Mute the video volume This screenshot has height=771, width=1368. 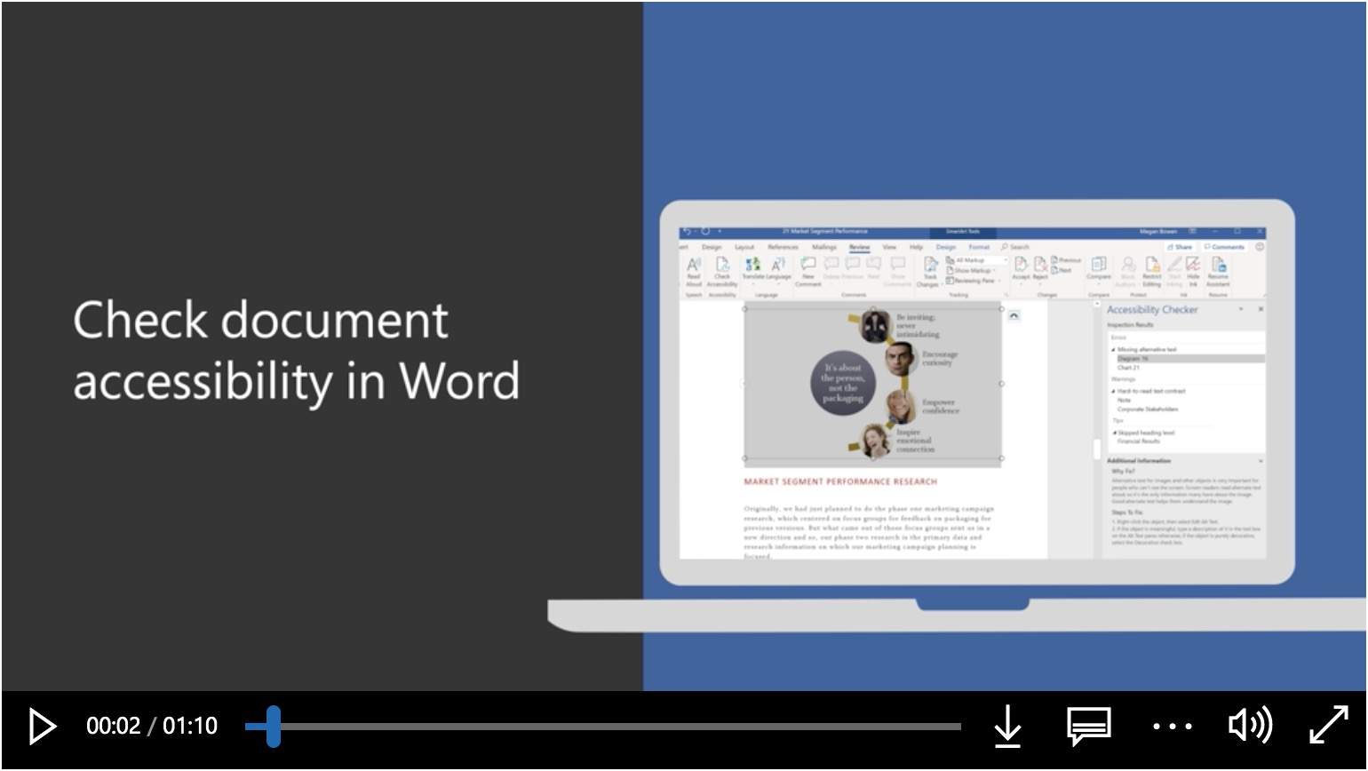coord(1250,727)
